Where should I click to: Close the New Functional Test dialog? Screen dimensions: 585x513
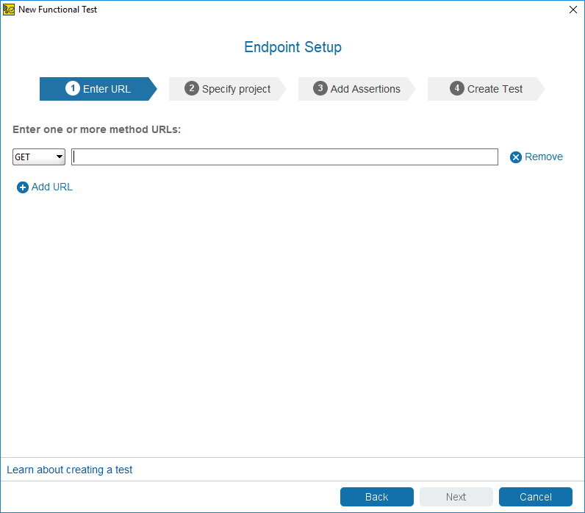573,10
